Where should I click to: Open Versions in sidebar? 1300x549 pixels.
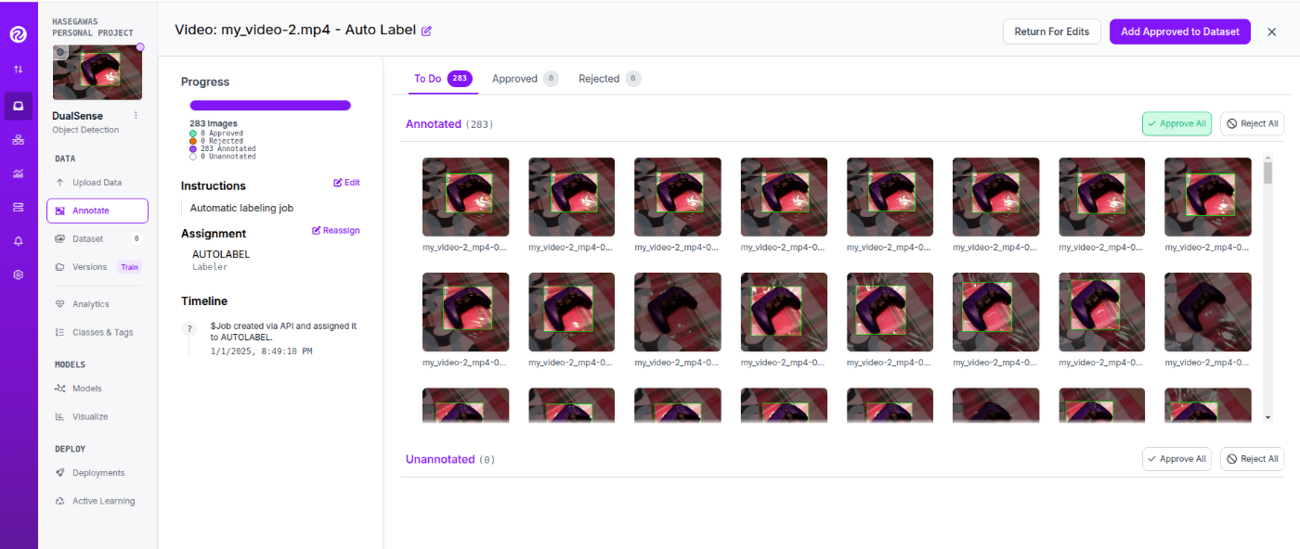click(x=89, y=267)
